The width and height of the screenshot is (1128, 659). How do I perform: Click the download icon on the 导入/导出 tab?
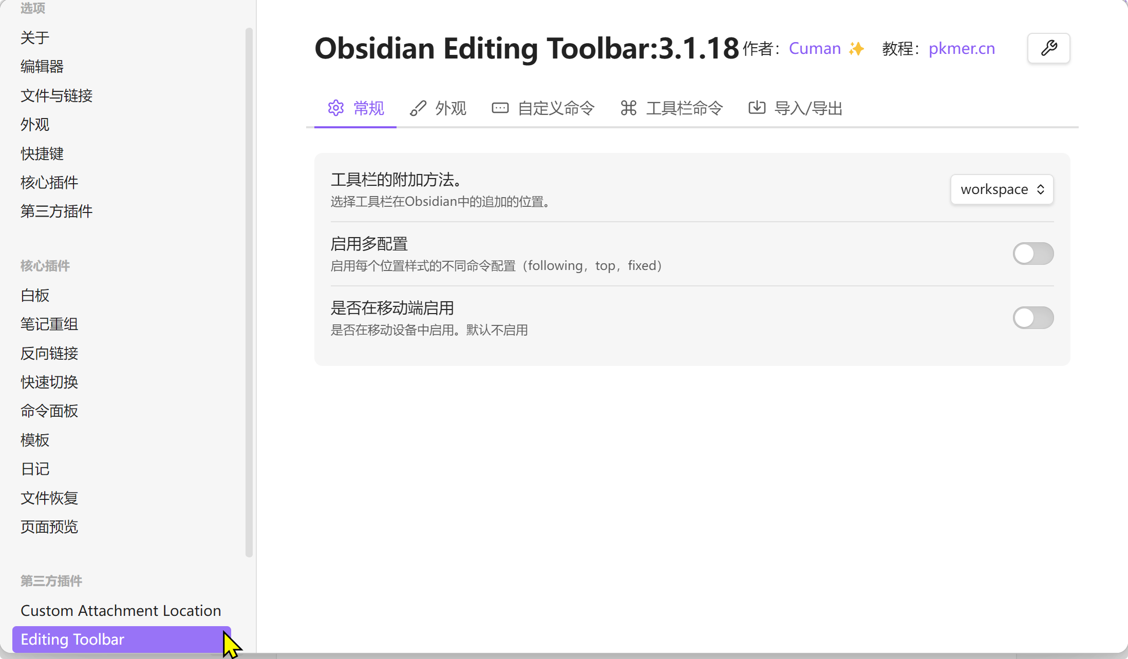point(756,108)
